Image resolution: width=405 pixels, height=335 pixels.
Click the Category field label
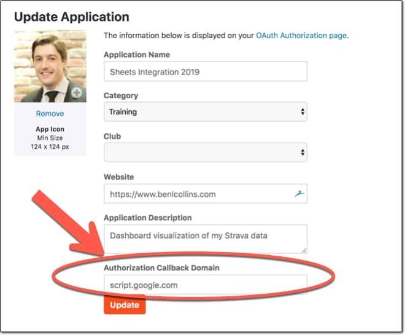coord(121,96)
